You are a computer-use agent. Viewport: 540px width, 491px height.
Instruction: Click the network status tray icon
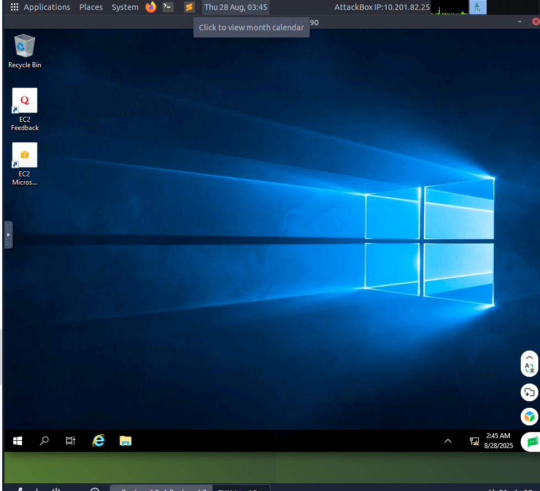[x=474, y=441]
